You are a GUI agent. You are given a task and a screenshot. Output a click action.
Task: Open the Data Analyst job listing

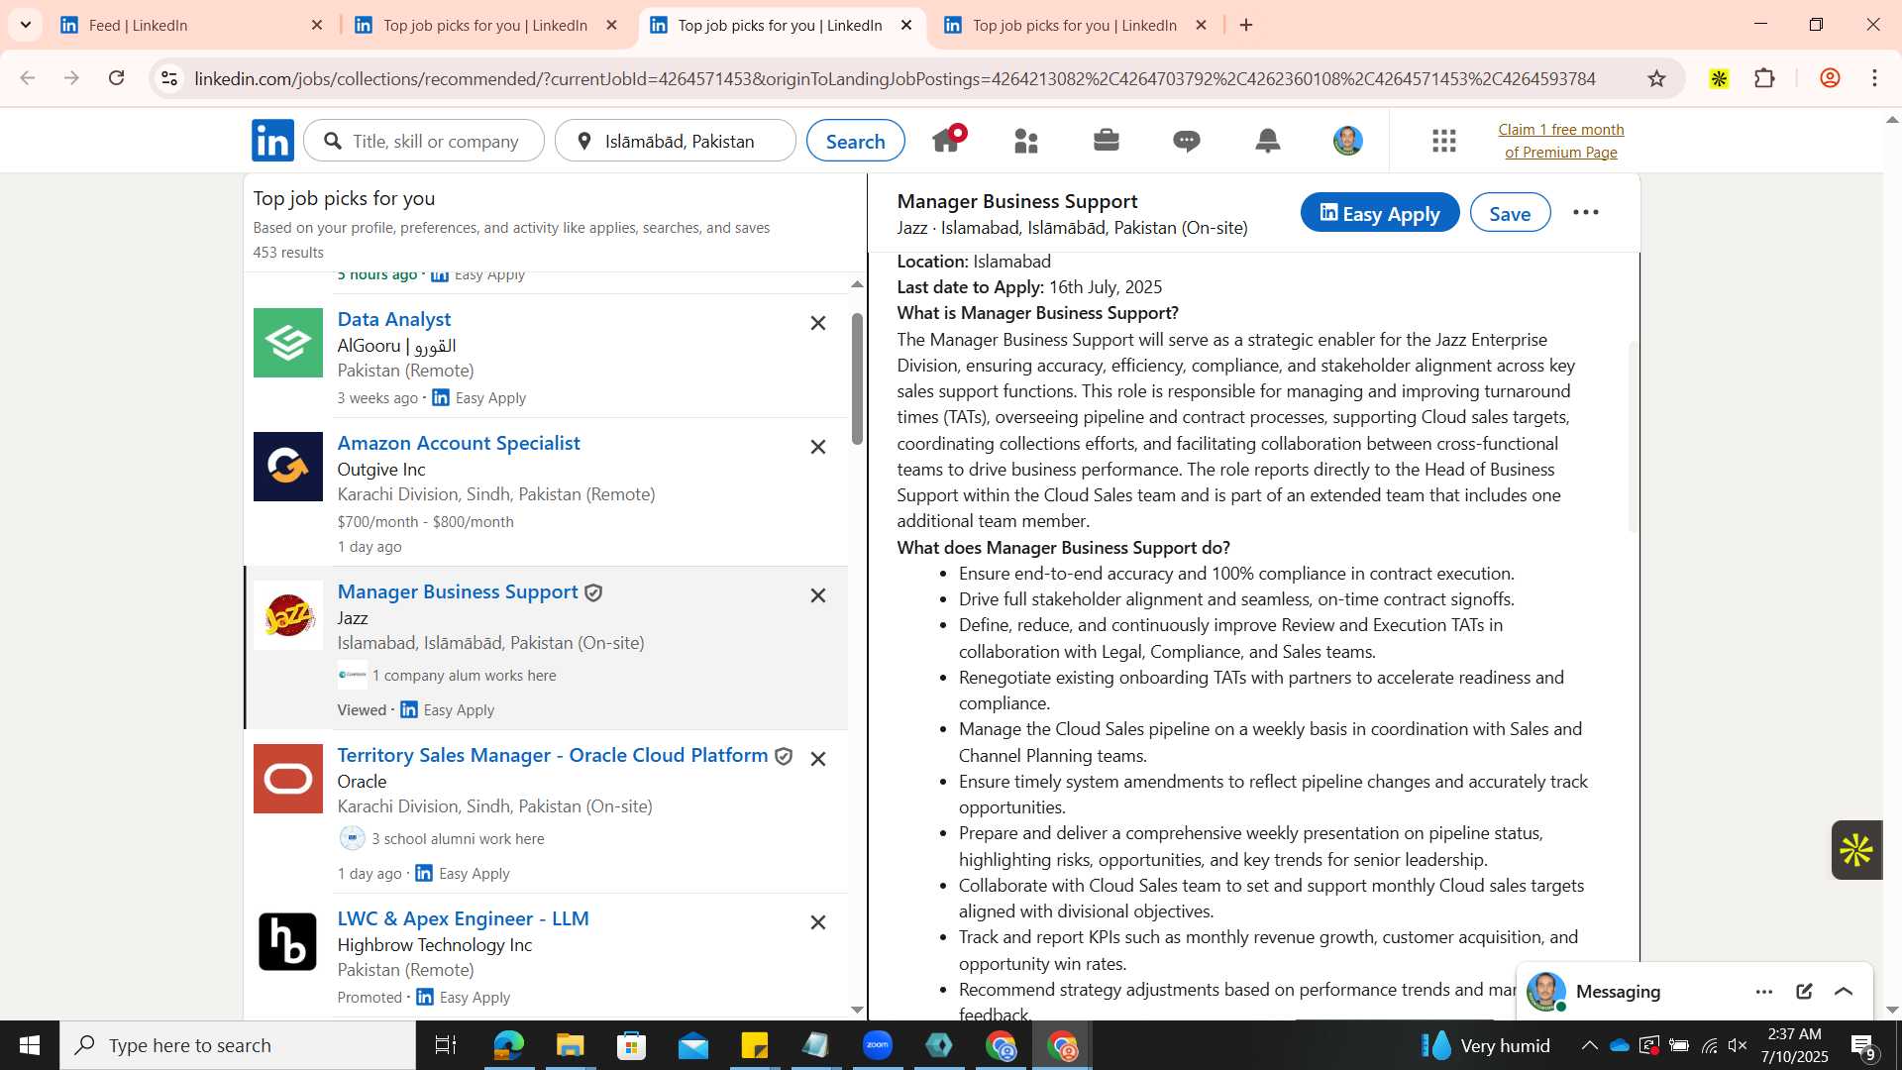tap(393, 319)
